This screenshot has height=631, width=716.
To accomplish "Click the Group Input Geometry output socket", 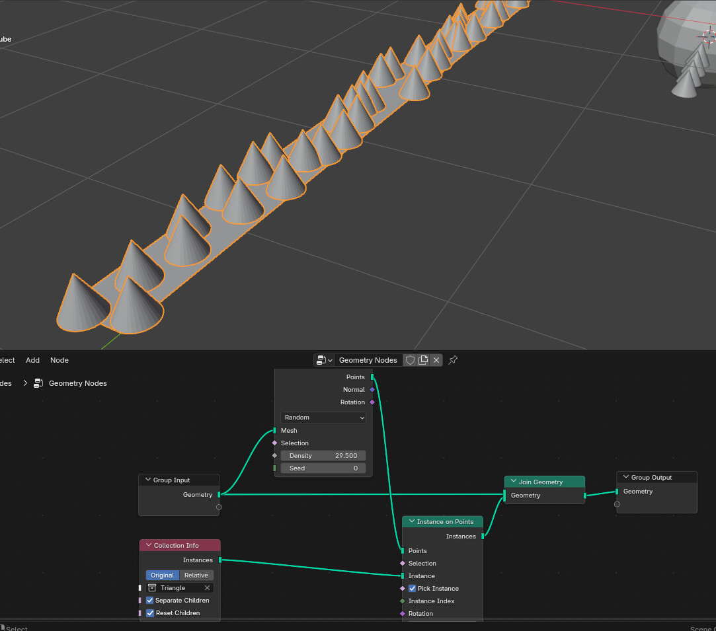I will [x=219, y=495].
